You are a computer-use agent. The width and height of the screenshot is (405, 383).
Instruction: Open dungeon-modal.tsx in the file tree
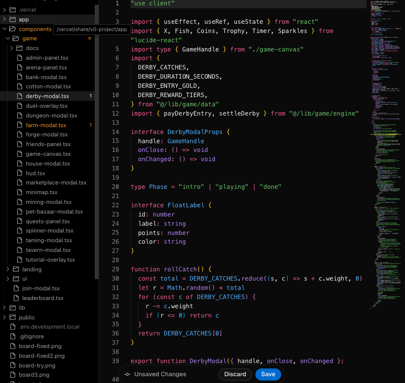[x=51, y=116]
